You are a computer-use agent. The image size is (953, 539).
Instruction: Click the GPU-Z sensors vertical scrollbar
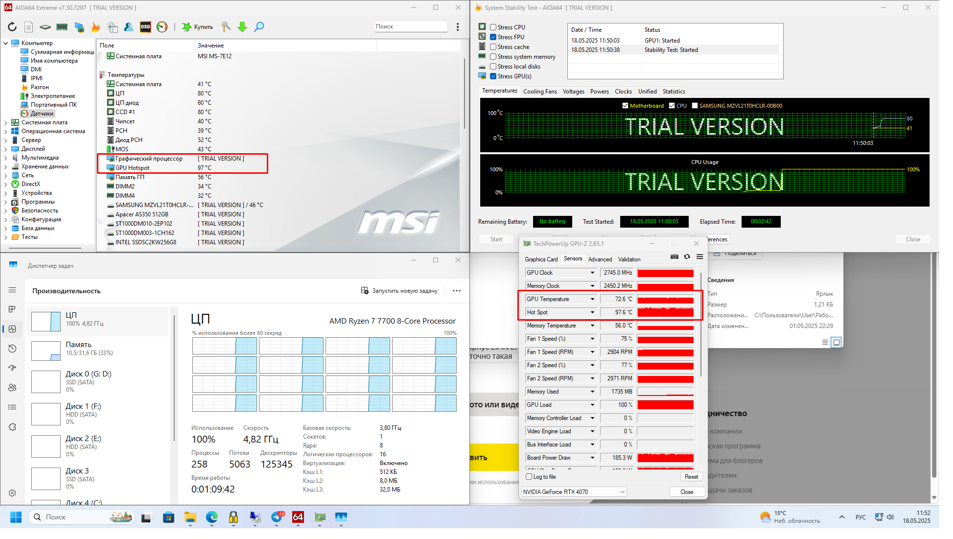click(x=701, y=325)
